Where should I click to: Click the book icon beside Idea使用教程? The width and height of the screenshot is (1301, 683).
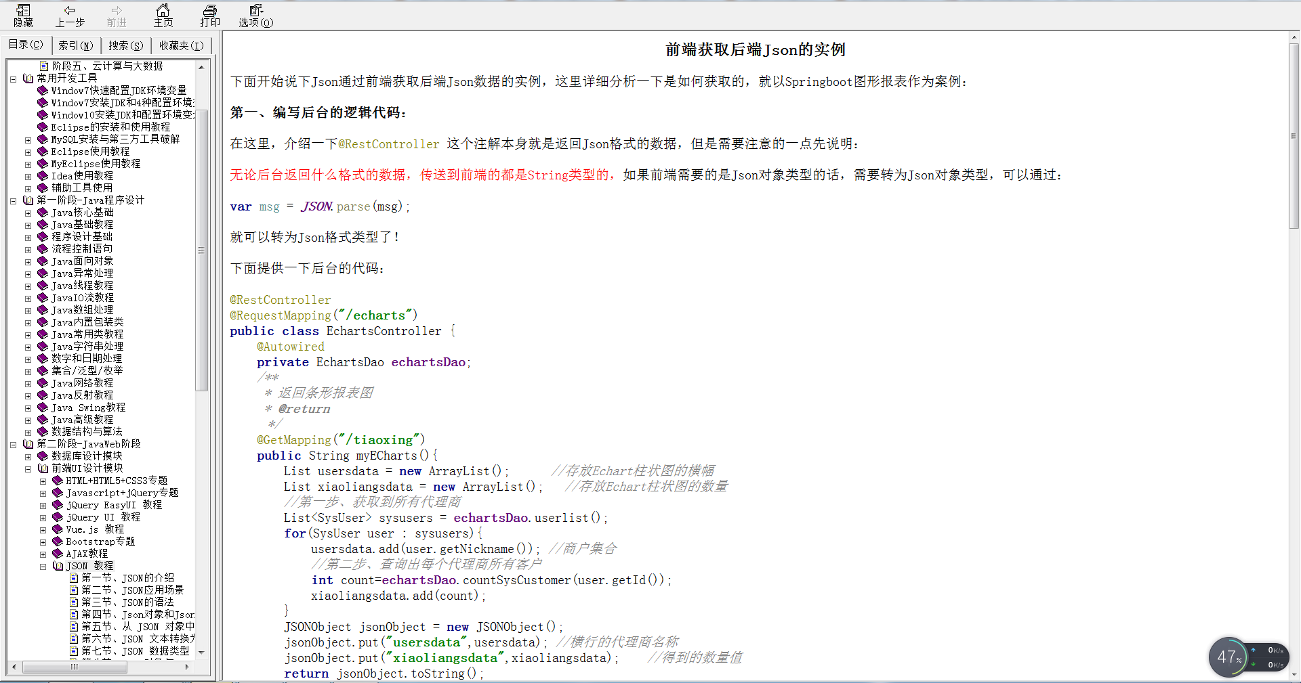(x=43, y=175)
